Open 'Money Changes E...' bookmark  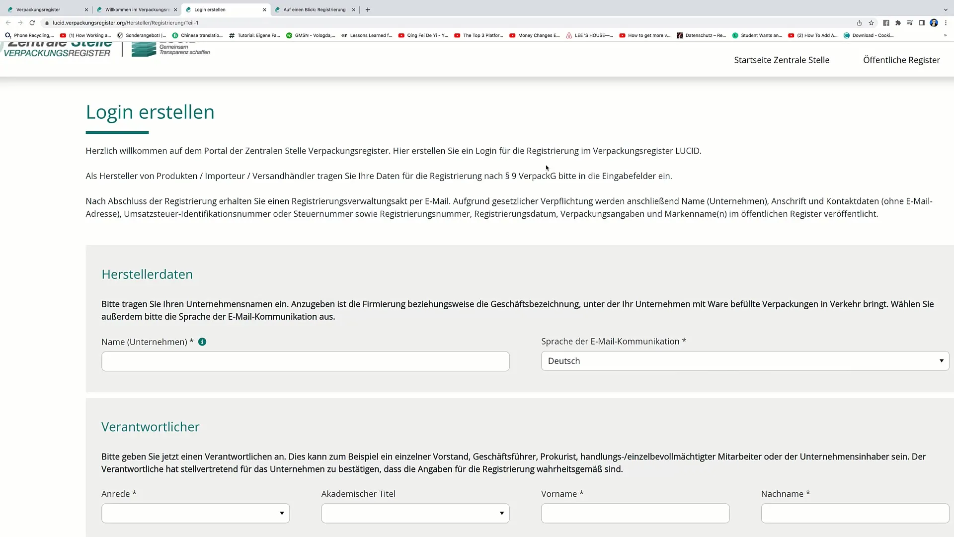[x=535, y=35]
